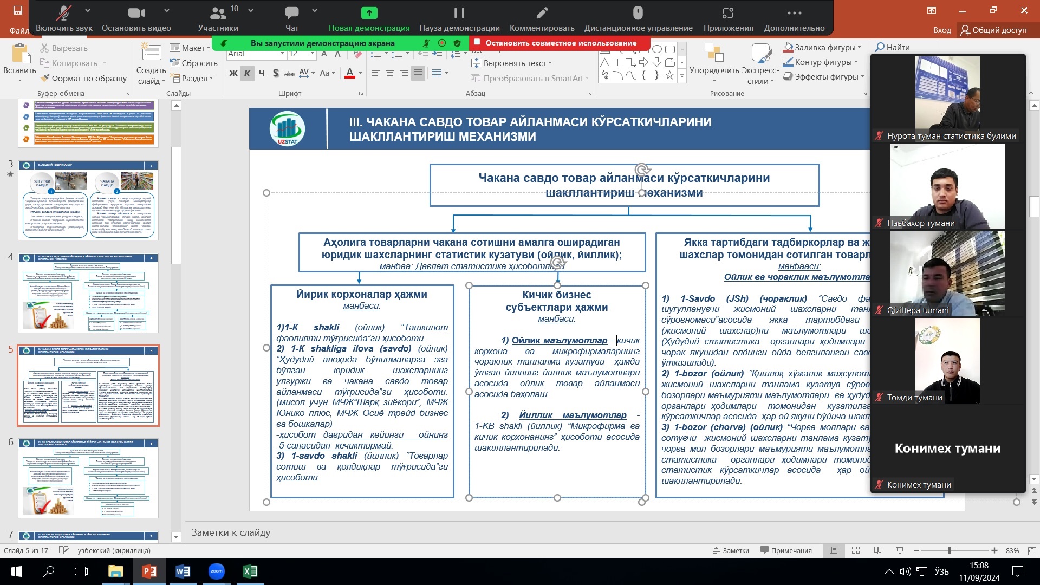Toggle Comments pane in status bar
The height and width of the screenshot is (585, 1040).
(786, 550)
